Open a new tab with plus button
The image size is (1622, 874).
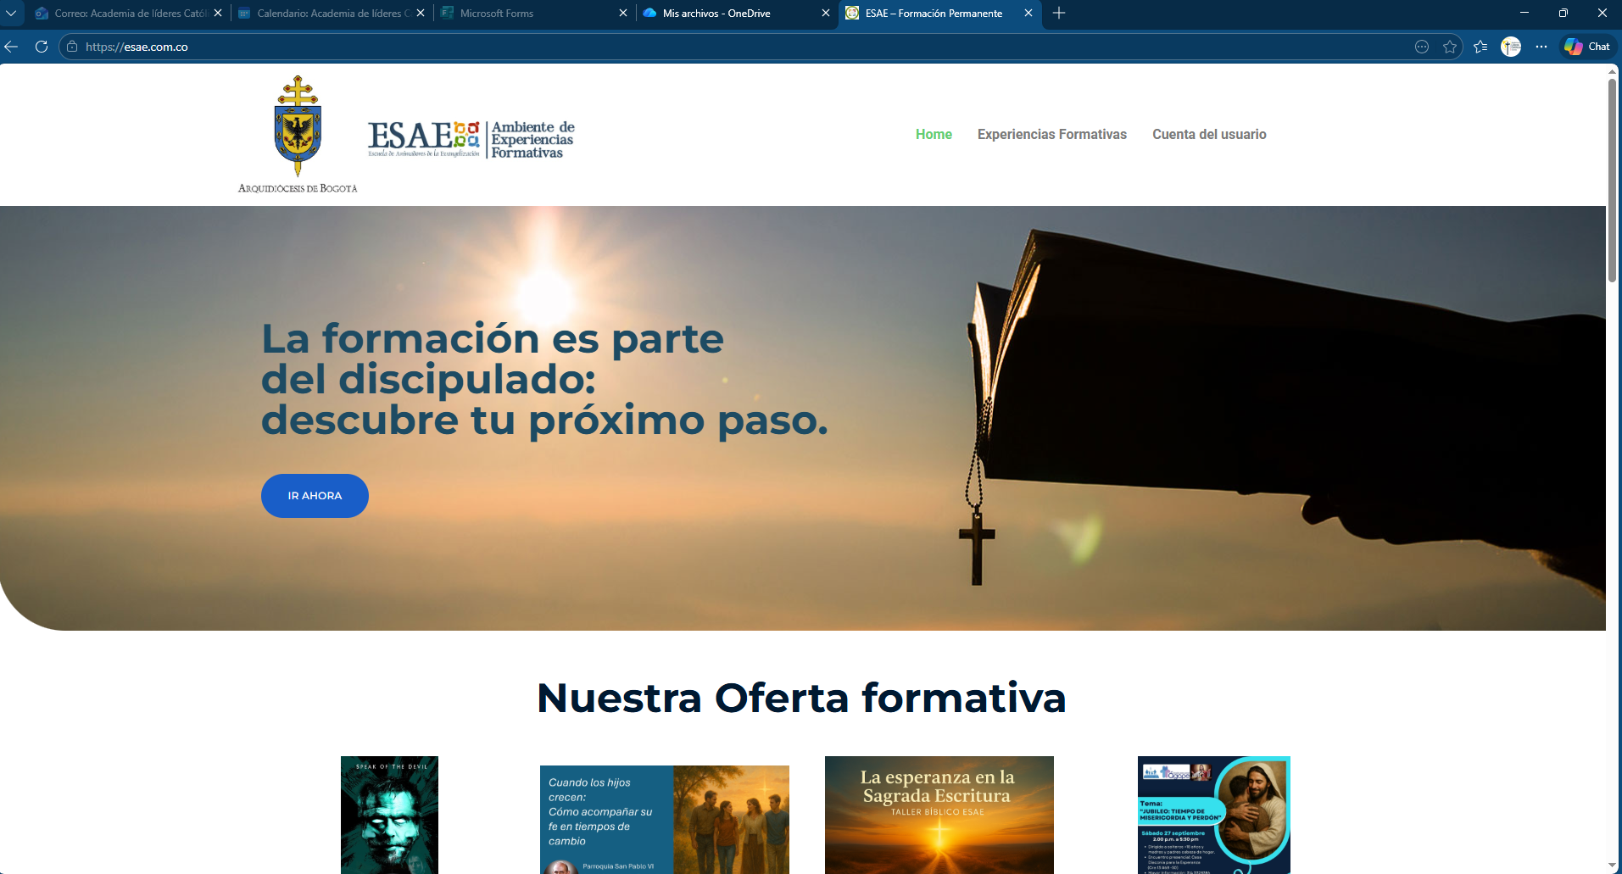coord(1059,13)
